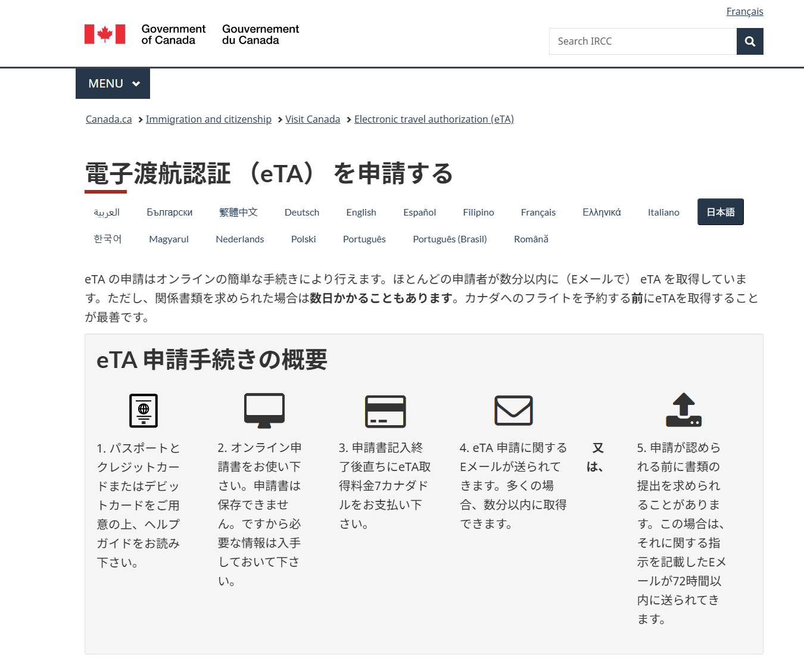
Task: Select the 繁體中文 language tab
Action: [x=238, y=212]
